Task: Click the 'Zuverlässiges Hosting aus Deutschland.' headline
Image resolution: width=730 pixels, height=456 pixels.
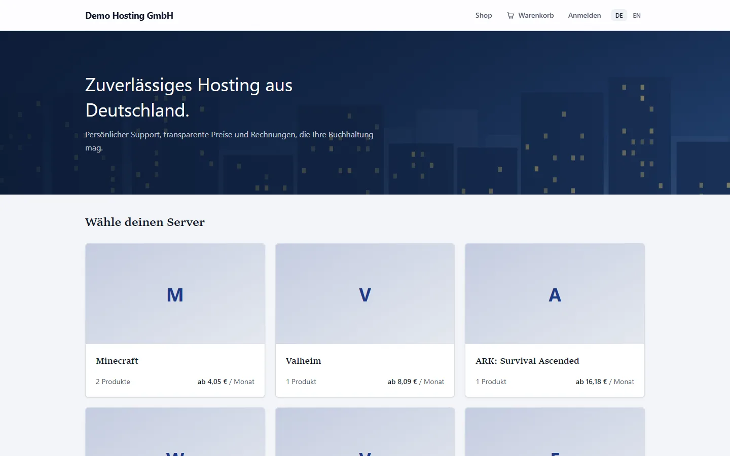Action: [189, 97]
